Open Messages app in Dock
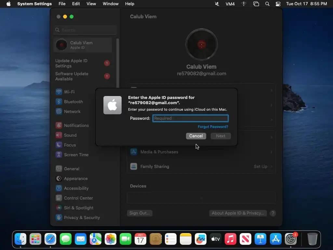This screenshot has height=250, width=333. pyautogui.click(x=66, y=239)
